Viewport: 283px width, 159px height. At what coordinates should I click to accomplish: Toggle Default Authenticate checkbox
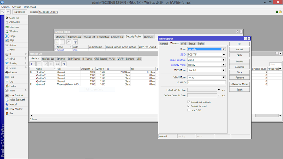[189, 102]
